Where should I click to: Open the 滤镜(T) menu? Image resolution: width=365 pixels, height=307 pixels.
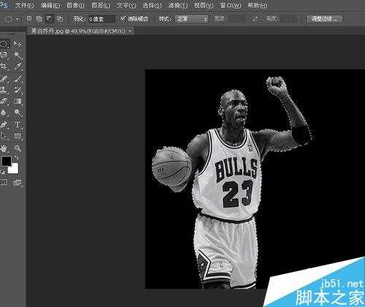[178, 5]
